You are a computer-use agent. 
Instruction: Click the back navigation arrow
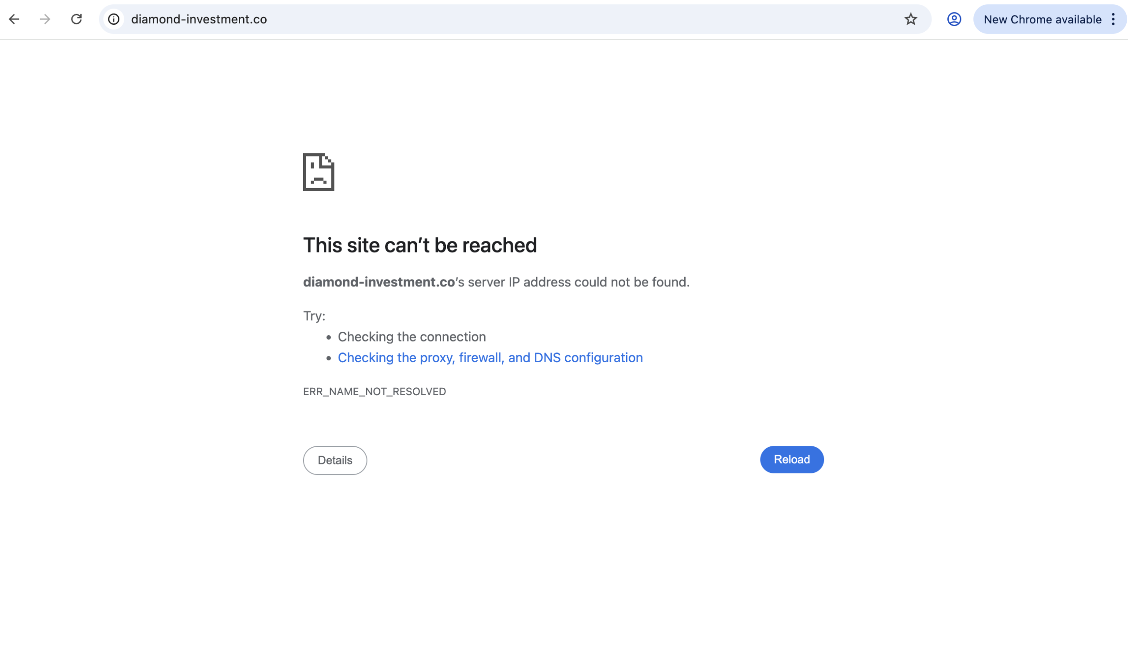(x=15, y=19)
